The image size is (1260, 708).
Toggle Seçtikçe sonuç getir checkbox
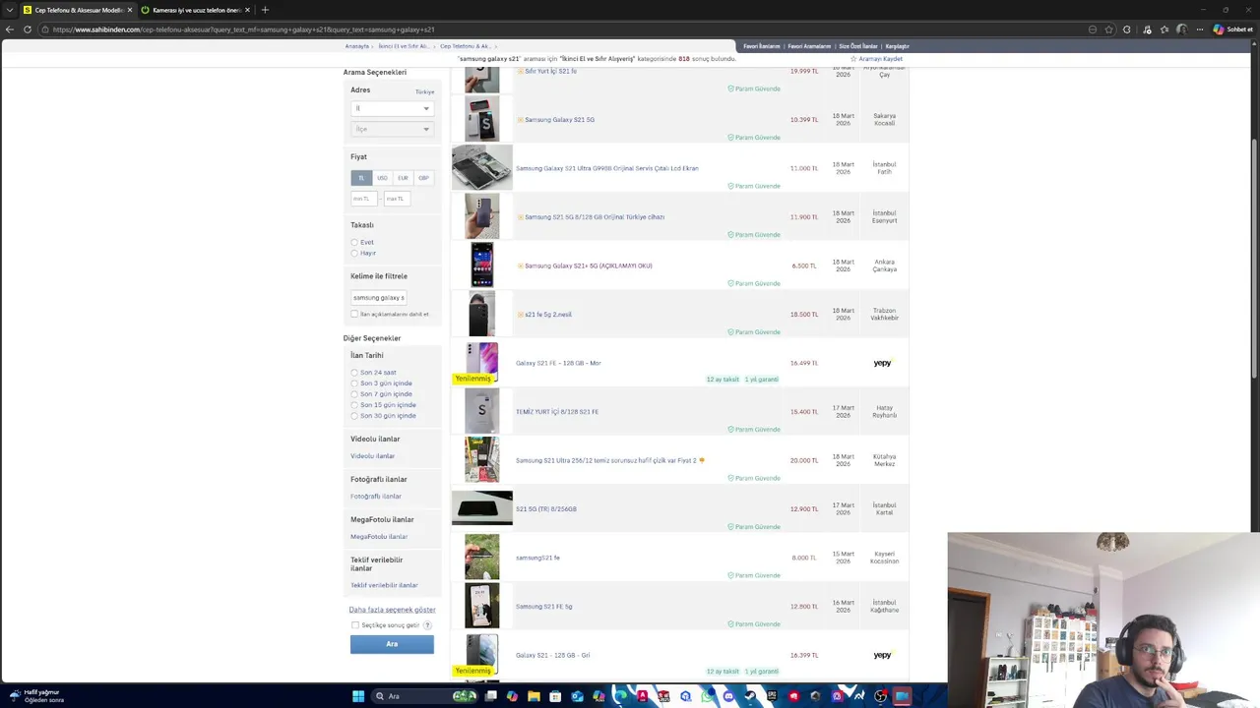[x=355, y=625]
